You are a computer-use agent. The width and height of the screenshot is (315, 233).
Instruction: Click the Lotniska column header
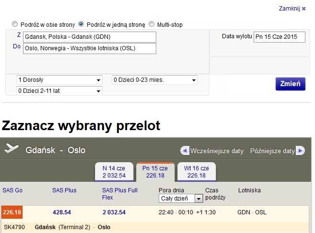(249, 190)
